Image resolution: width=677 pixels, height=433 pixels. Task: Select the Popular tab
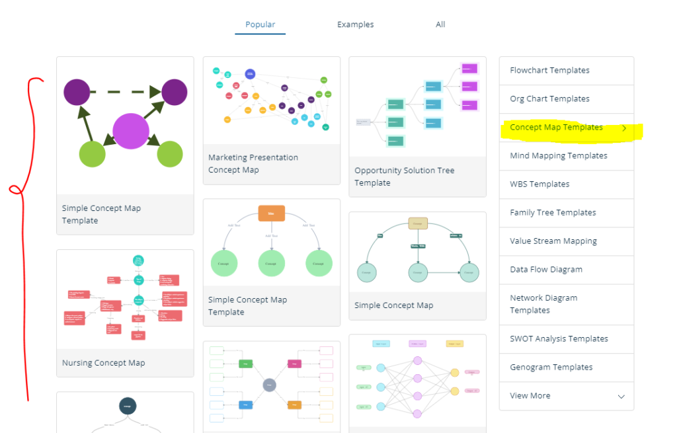click(260, 24)
